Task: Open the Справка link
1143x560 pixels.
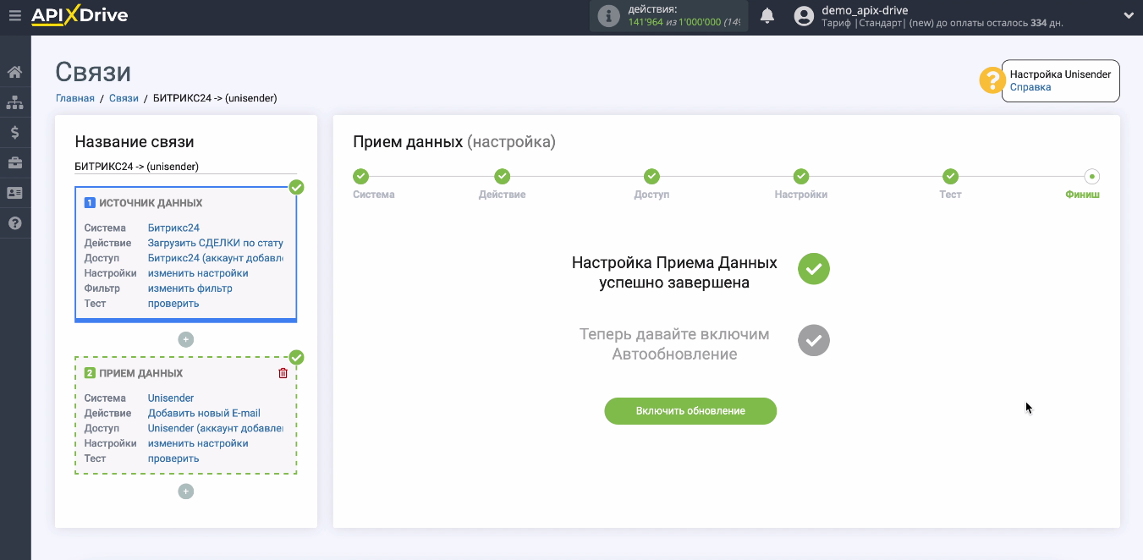Action: coord(1030,87)
